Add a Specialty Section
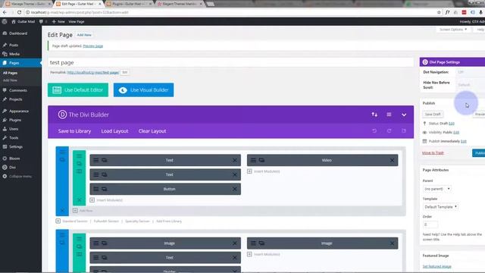Viewport: 485px width, 273px height. [x=137, y=221]
